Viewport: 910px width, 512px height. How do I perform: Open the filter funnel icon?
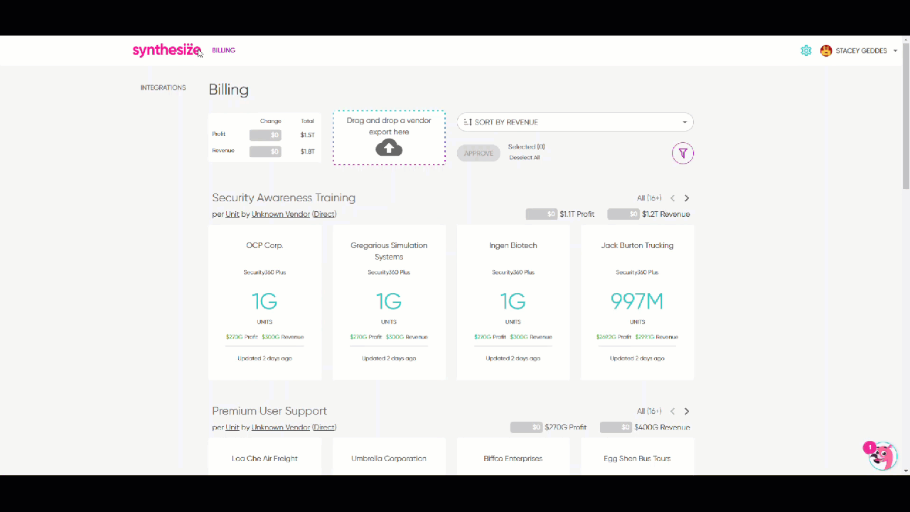click(x=682, y=153)
